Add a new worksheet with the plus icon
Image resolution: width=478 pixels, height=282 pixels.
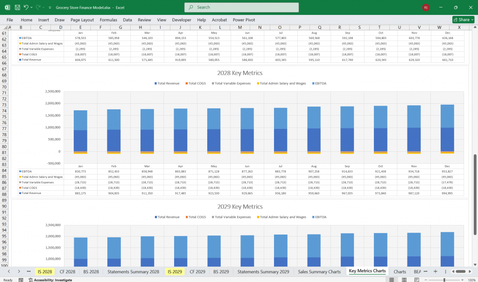[x=435, y=271]
